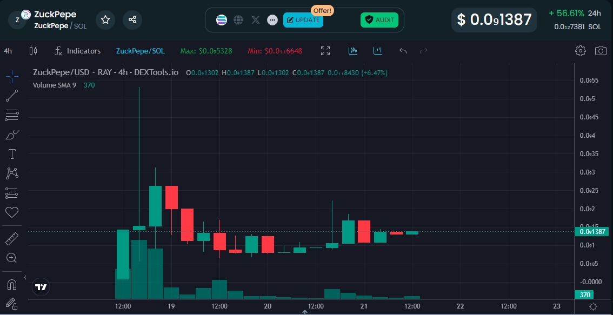This screenshot has width=613, height=315.
Task: Add ZuckPepe to favorites with star icon
Action: 105,19
